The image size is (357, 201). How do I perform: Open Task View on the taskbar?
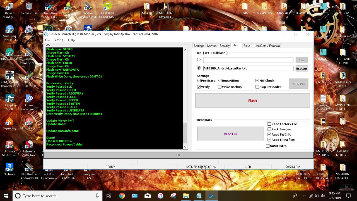(109, 196)
